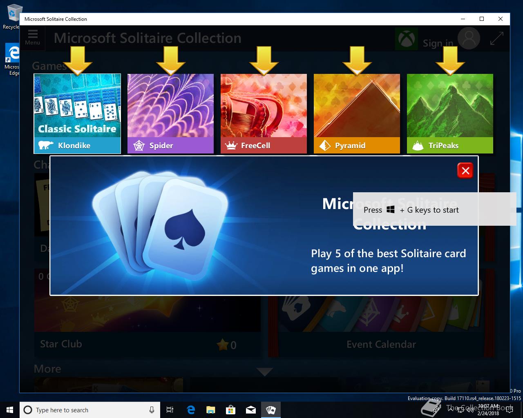Open Microsoft Store from the taskbar
The image size is (523, 418).
231,410
